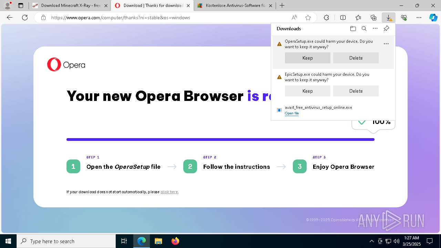Add this page to favorites
The height and width of the screenshot is (248, 441).
point(308,18)
